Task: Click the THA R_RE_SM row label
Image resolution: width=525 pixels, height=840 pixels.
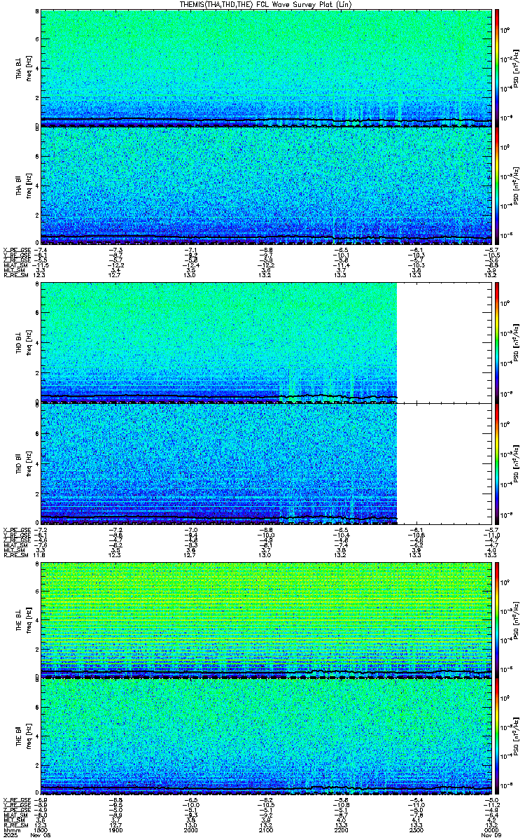Action: pyautogui.click(x=15, y=275)
